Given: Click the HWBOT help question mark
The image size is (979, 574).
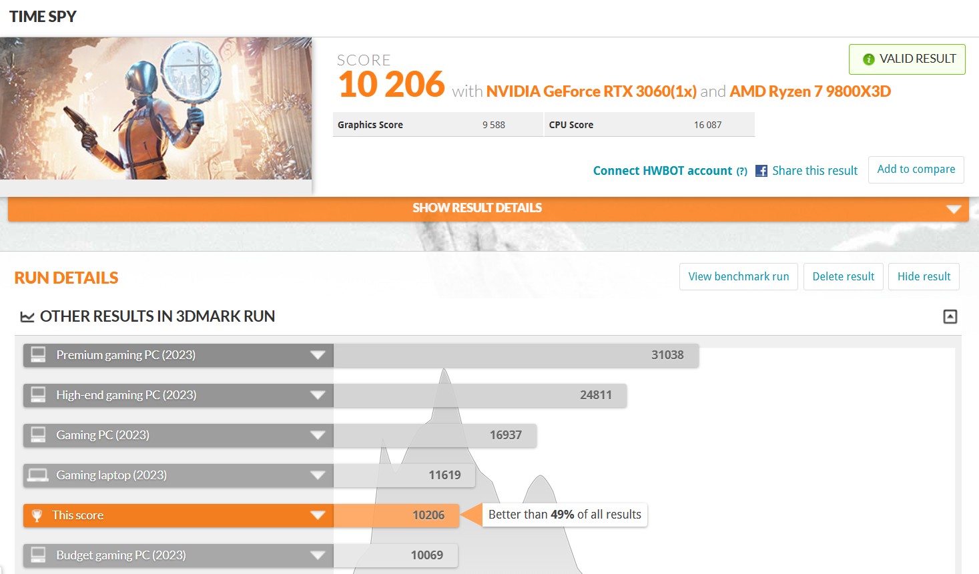Looking at the screenshot, I should pyautogui.click(x=741, y=172).
